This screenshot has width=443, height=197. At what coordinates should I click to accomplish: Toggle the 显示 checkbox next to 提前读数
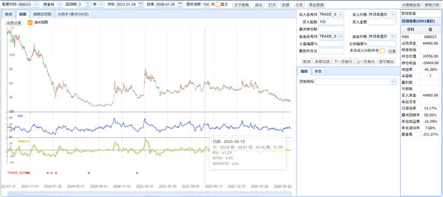[218, 4]
